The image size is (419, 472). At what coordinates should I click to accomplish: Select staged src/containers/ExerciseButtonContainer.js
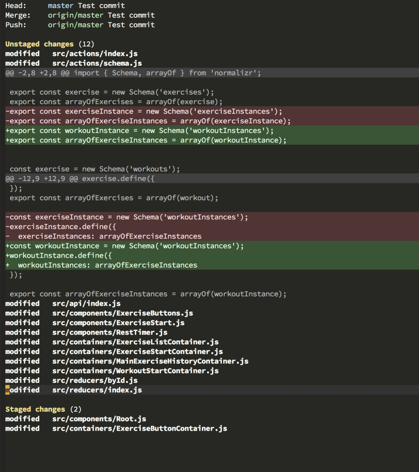coord(140,428)
